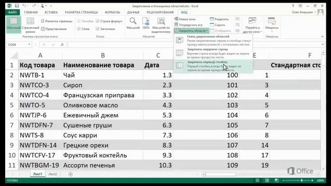Move the zoom slider handle
The width and height of the screenshot is (331, 186).
point(302,180)
